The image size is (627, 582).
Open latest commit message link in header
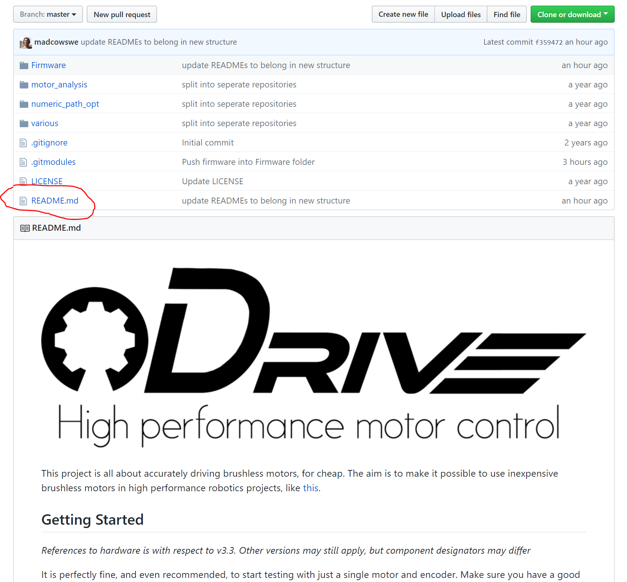pyautogui.click(x=159, y=42)
